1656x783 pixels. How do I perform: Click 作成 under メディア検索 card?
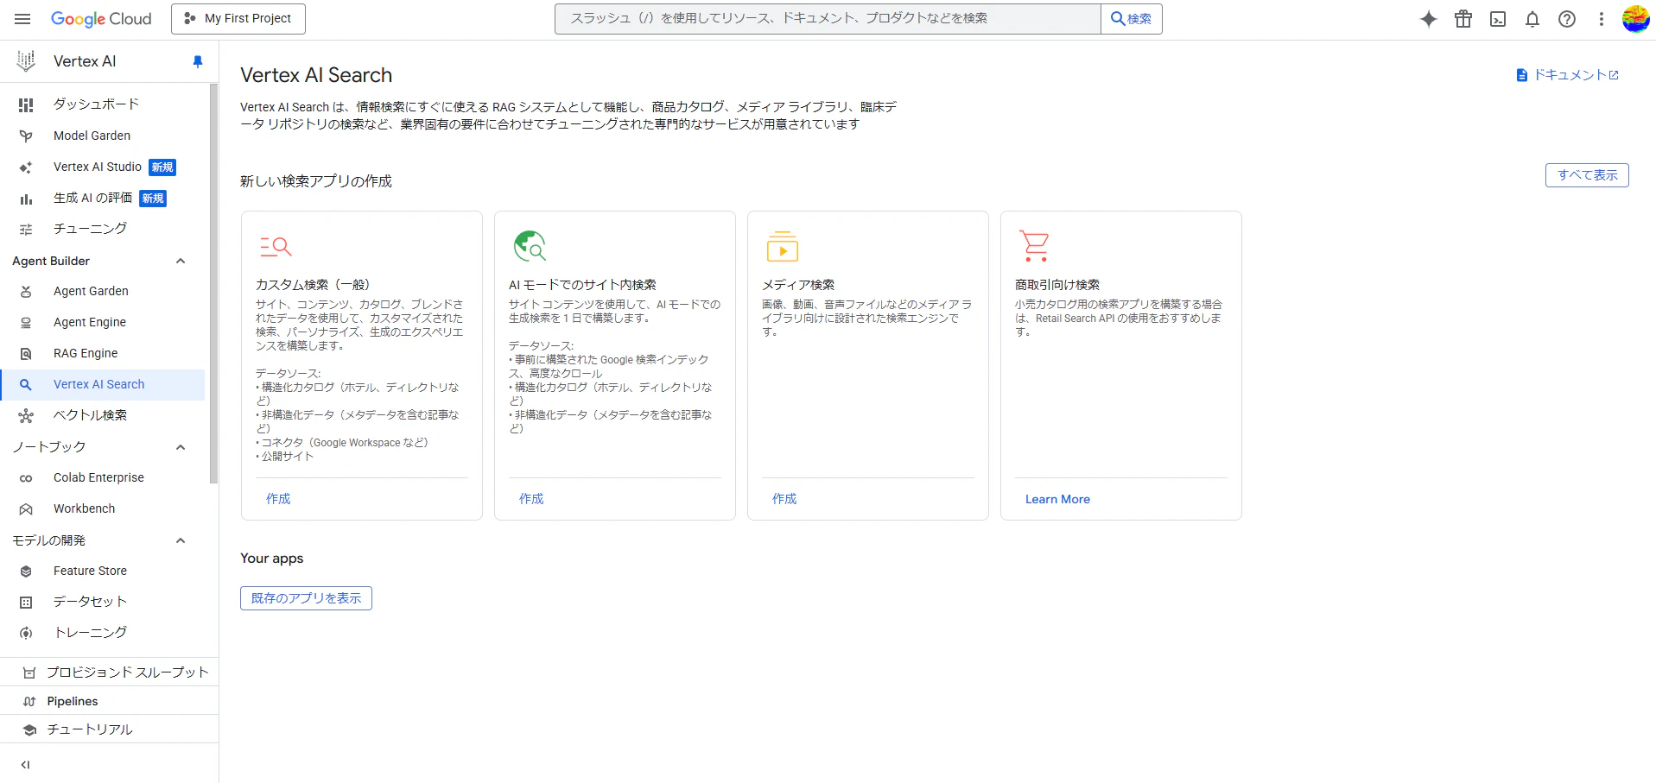(784, 499)
